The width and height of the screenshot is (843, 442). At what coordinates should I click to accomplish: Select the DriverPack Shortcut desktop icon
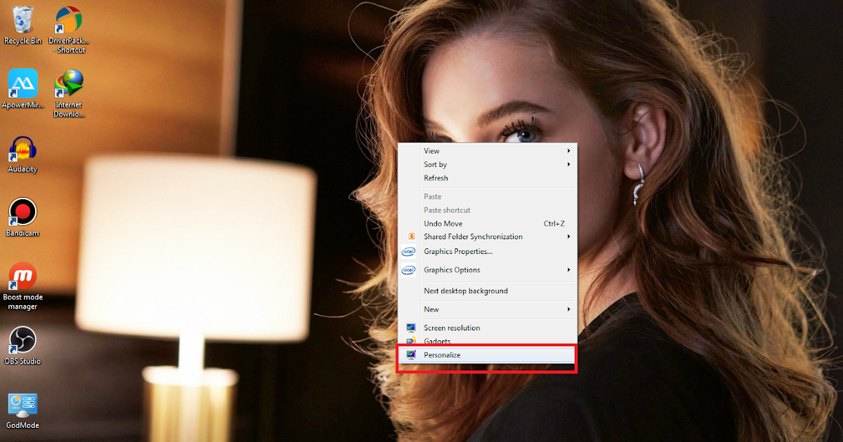point(69,29)
